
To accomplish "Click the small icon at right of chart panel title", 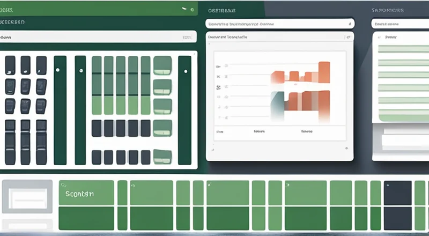I will (347, 38).
